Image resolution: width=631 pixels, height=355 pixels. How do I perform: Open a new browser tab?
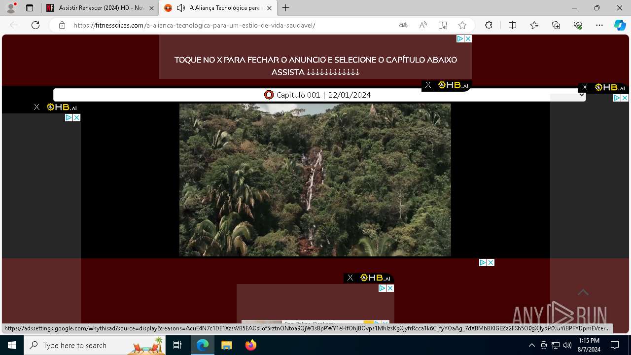(286, 8)
